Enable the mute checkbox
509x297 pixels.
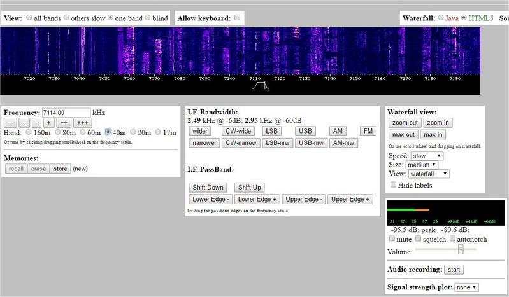(x=392, y=238)
